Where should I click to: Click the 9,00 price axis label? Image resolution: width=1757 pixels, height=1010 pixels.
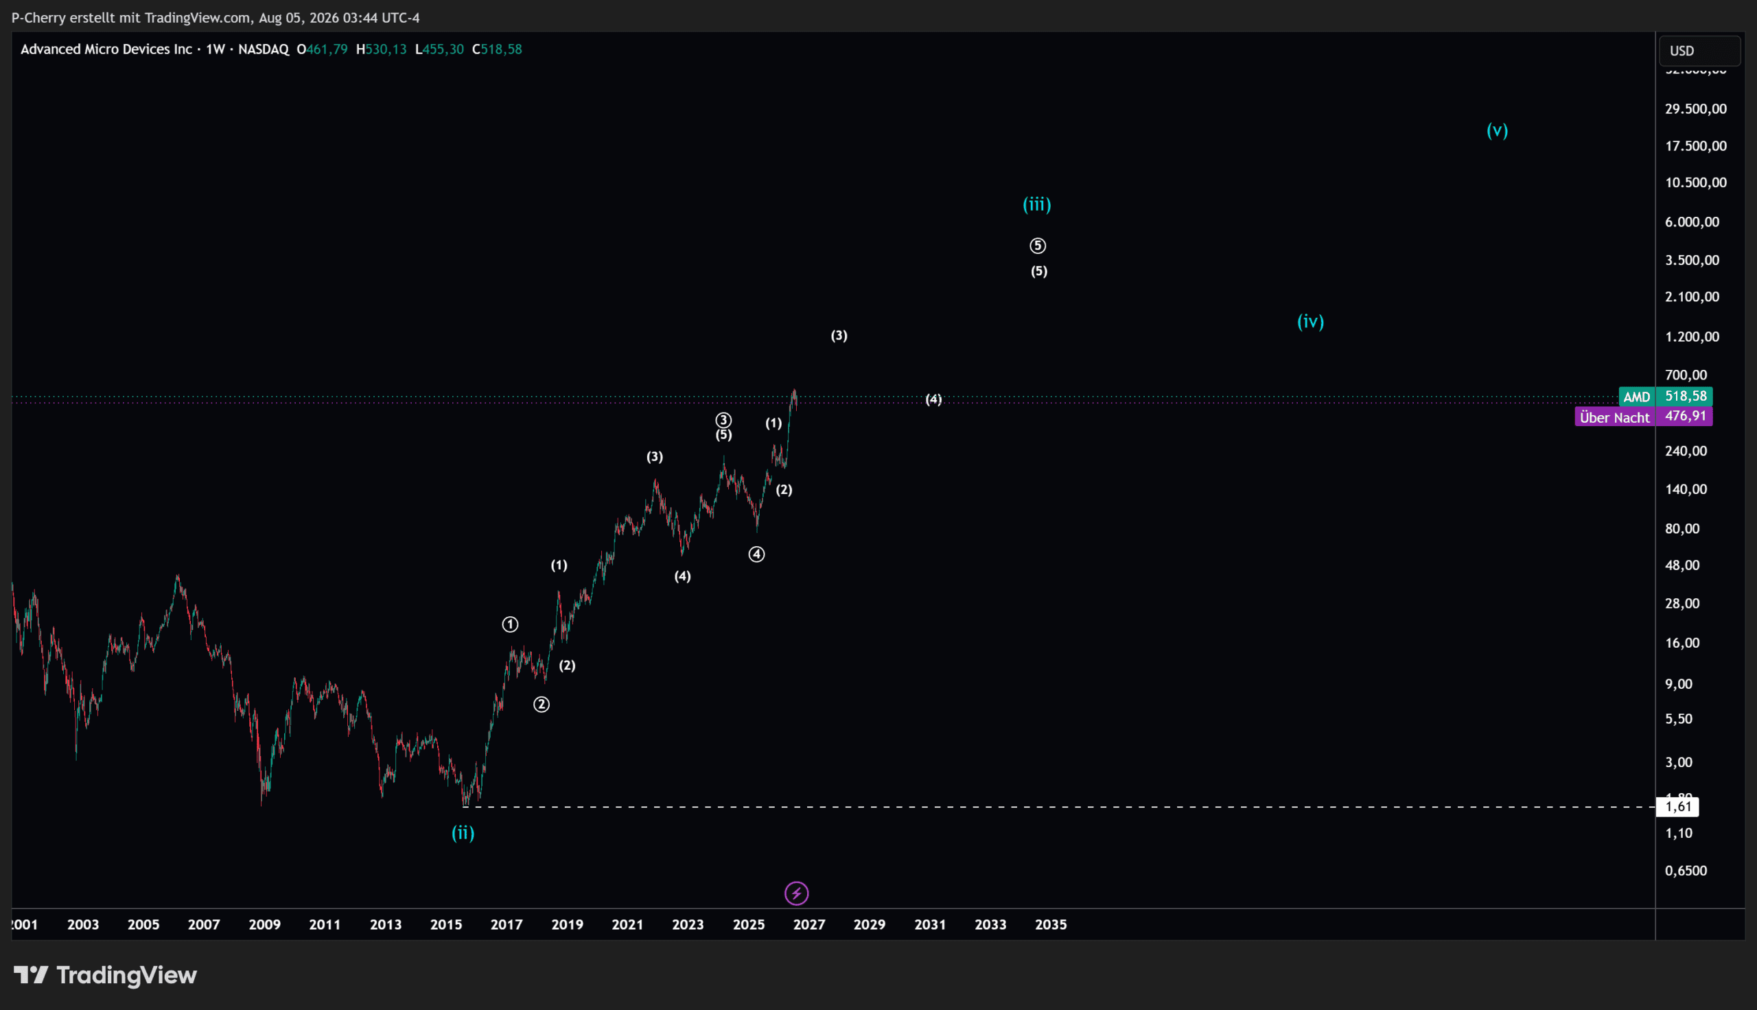click(1679, 684)
